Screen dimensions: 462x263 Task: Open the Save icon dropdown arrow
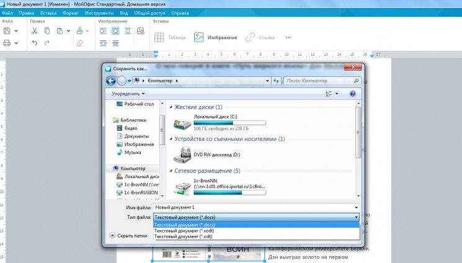click(16, 30)
